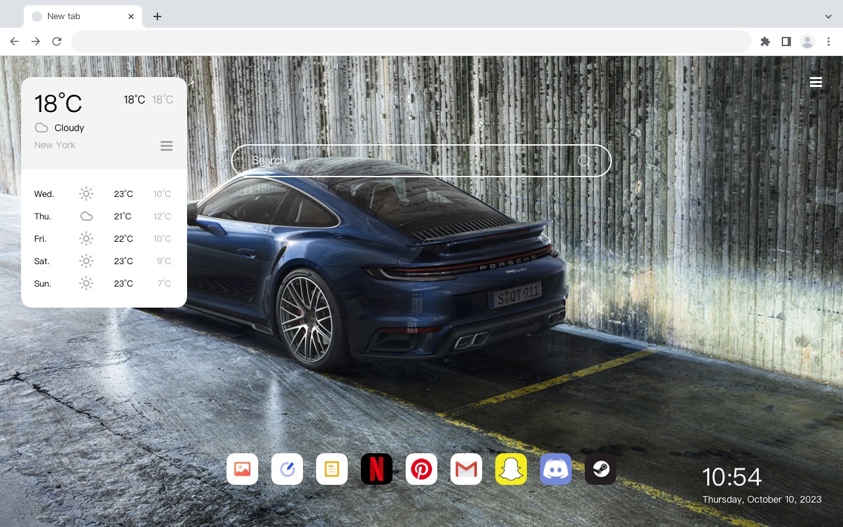Click into the Search box on page

(x=421, y=161)
